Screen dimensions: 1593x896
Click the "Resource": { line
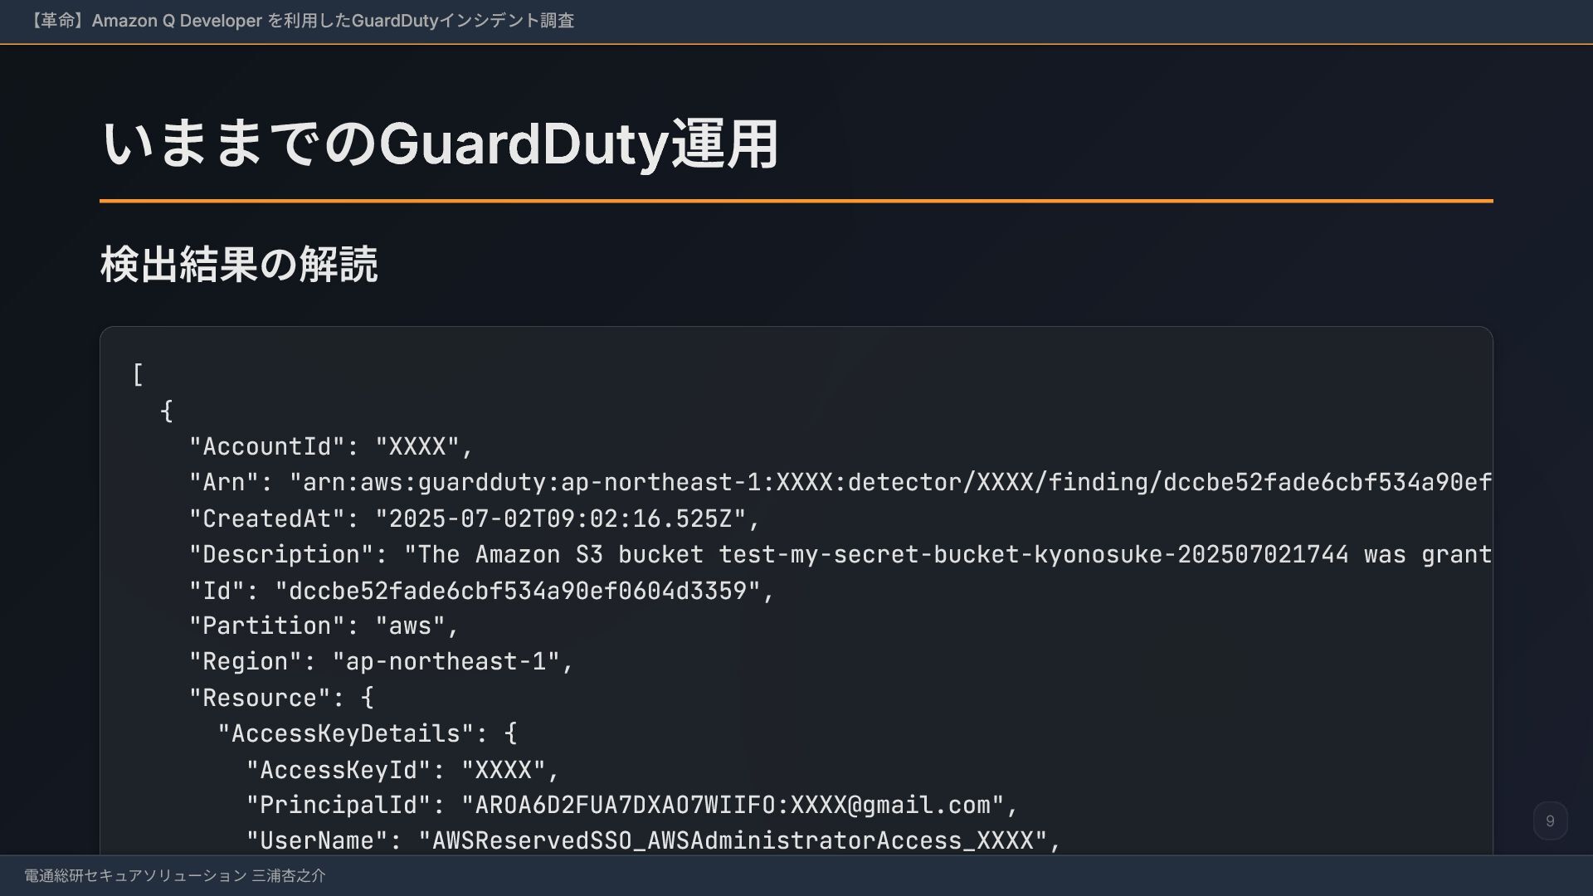pyautogui.click(x=282, y=698)
